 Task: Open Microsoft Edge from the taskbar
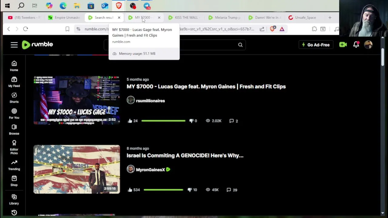[x=63, y=5]
